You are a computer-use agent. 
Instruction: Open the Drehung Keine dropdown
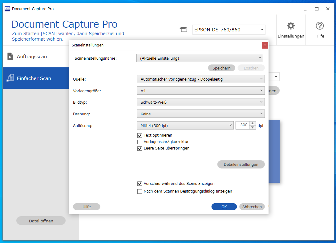(x=201, y=114)
